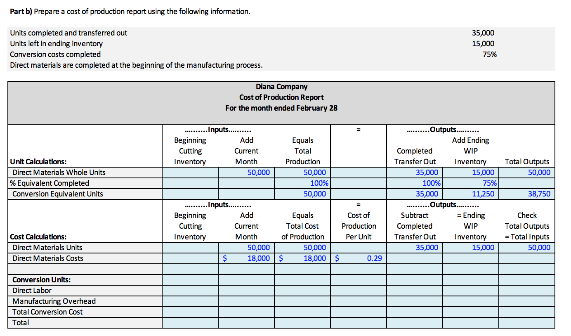Click empty Total Conversion Cost cell under Cost of Production Per Unit
Image resolution: width=571 pixels, height=336 pixels.
tap(359, 312)
